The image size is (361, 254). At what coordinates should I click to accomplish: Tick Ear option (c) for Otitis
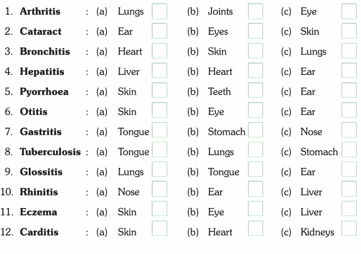[349, 111]
